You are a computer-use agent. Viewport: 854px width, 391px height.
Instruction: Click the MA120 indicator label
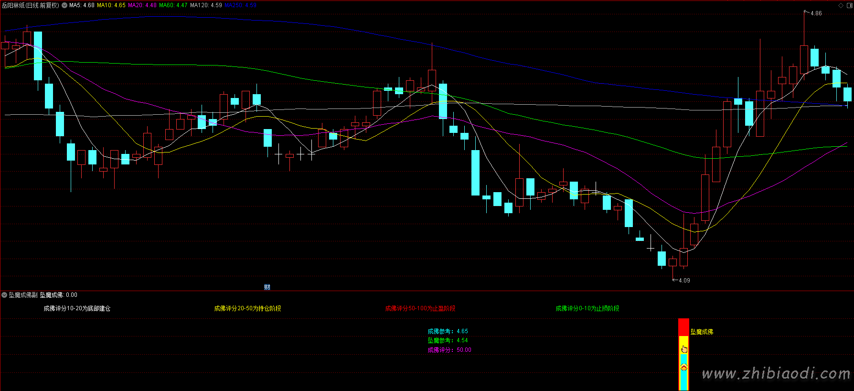pyautogui.click(x=206, y=5)
